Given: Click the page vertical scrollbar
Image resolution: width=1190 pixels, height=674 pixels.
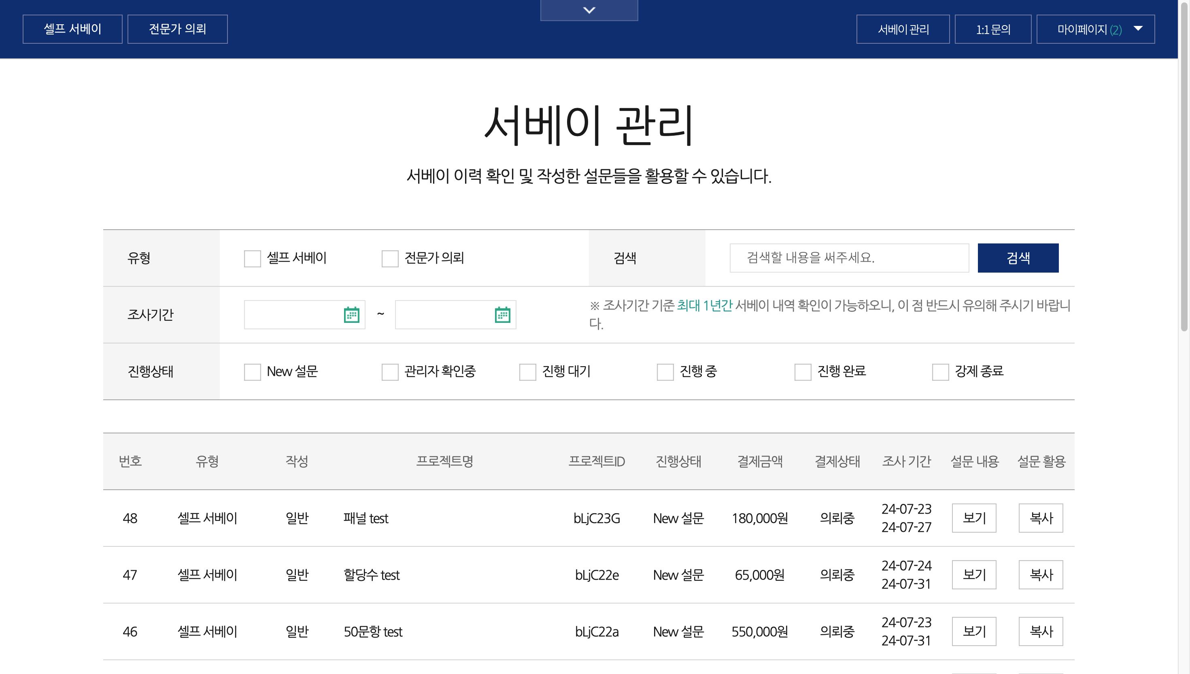Looking at the screenshot, I should [1184, 166].
